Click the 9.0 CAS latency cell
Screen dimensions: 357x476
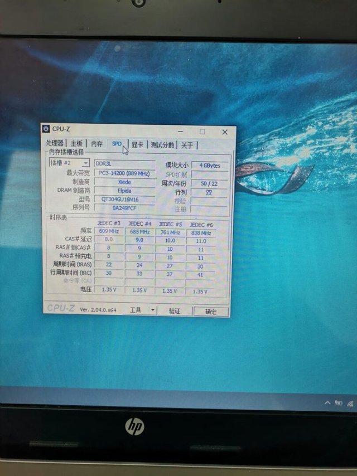pyautogui.click(x=139, y=240)
